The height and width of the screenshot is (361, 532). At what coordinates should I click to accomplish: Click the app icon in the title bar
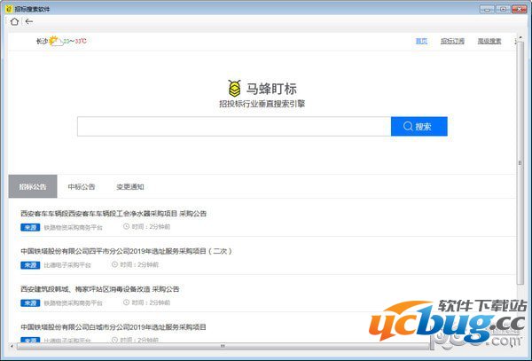(x=9, y=9)
